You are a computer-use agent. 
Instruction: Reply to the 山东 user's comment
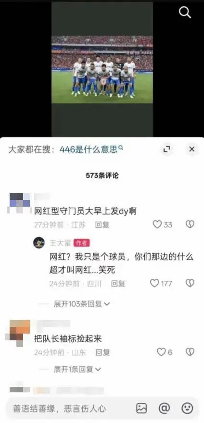[102, 352]
